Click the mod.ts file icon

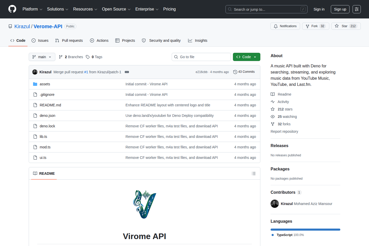coord(35,147)
